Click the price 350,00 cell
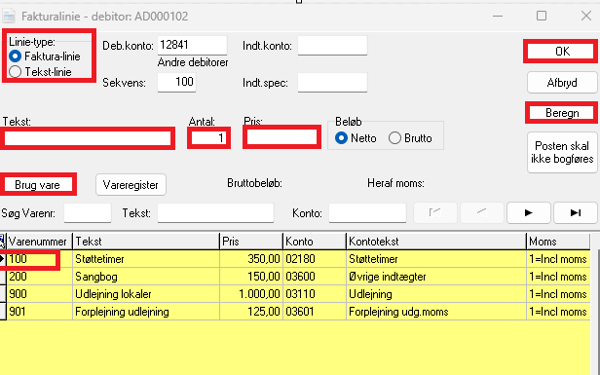Viewport: 600px width, 375px height. (x=251, y=259)
